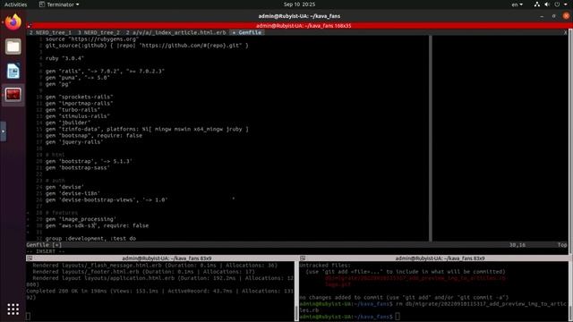The width and height of the screenshot is (573, 322).
Task: Launch LibreOffice Writer from the dock
Action: coord(13,71)
